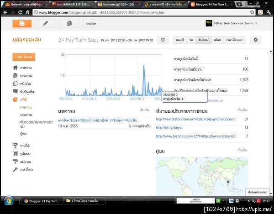Viewport: 274px width, 214px height.
Task: Open the freerotator.com referrer link
Action: [195, 119]
